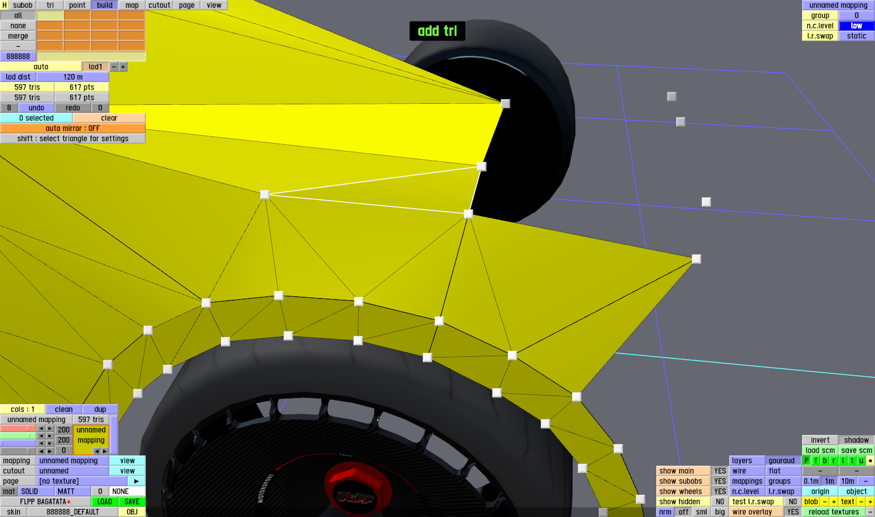Decrease blob size with its minus button

point(825,502)
